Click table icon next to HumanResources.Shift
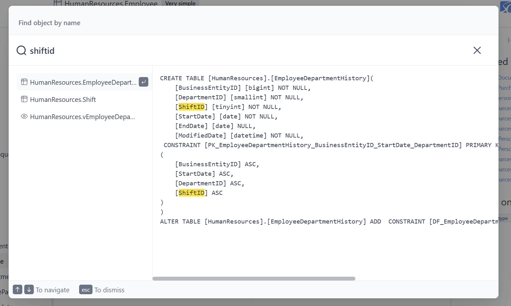Viewport: 511px width, 306px height. [x=24, y=99]
